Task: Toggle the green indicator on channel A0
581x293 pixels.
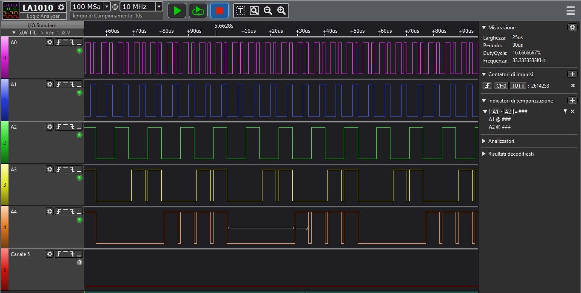Action: tap(79, 51)
